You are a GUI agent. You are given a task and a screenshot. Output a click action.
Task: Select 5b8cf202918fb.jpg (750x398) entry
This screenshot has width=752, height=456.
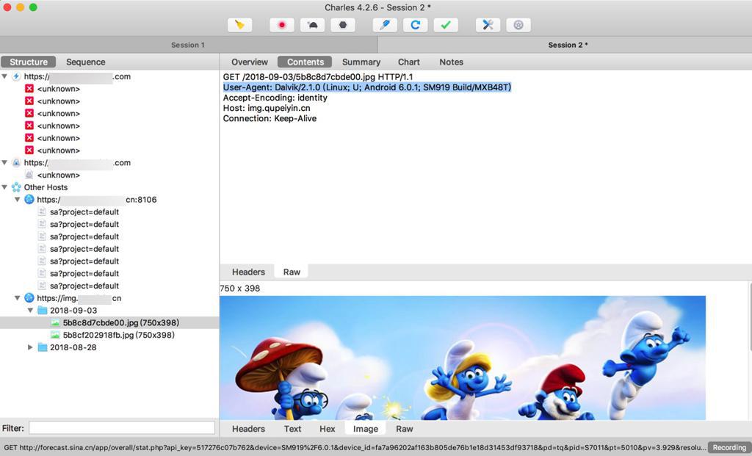118,335
